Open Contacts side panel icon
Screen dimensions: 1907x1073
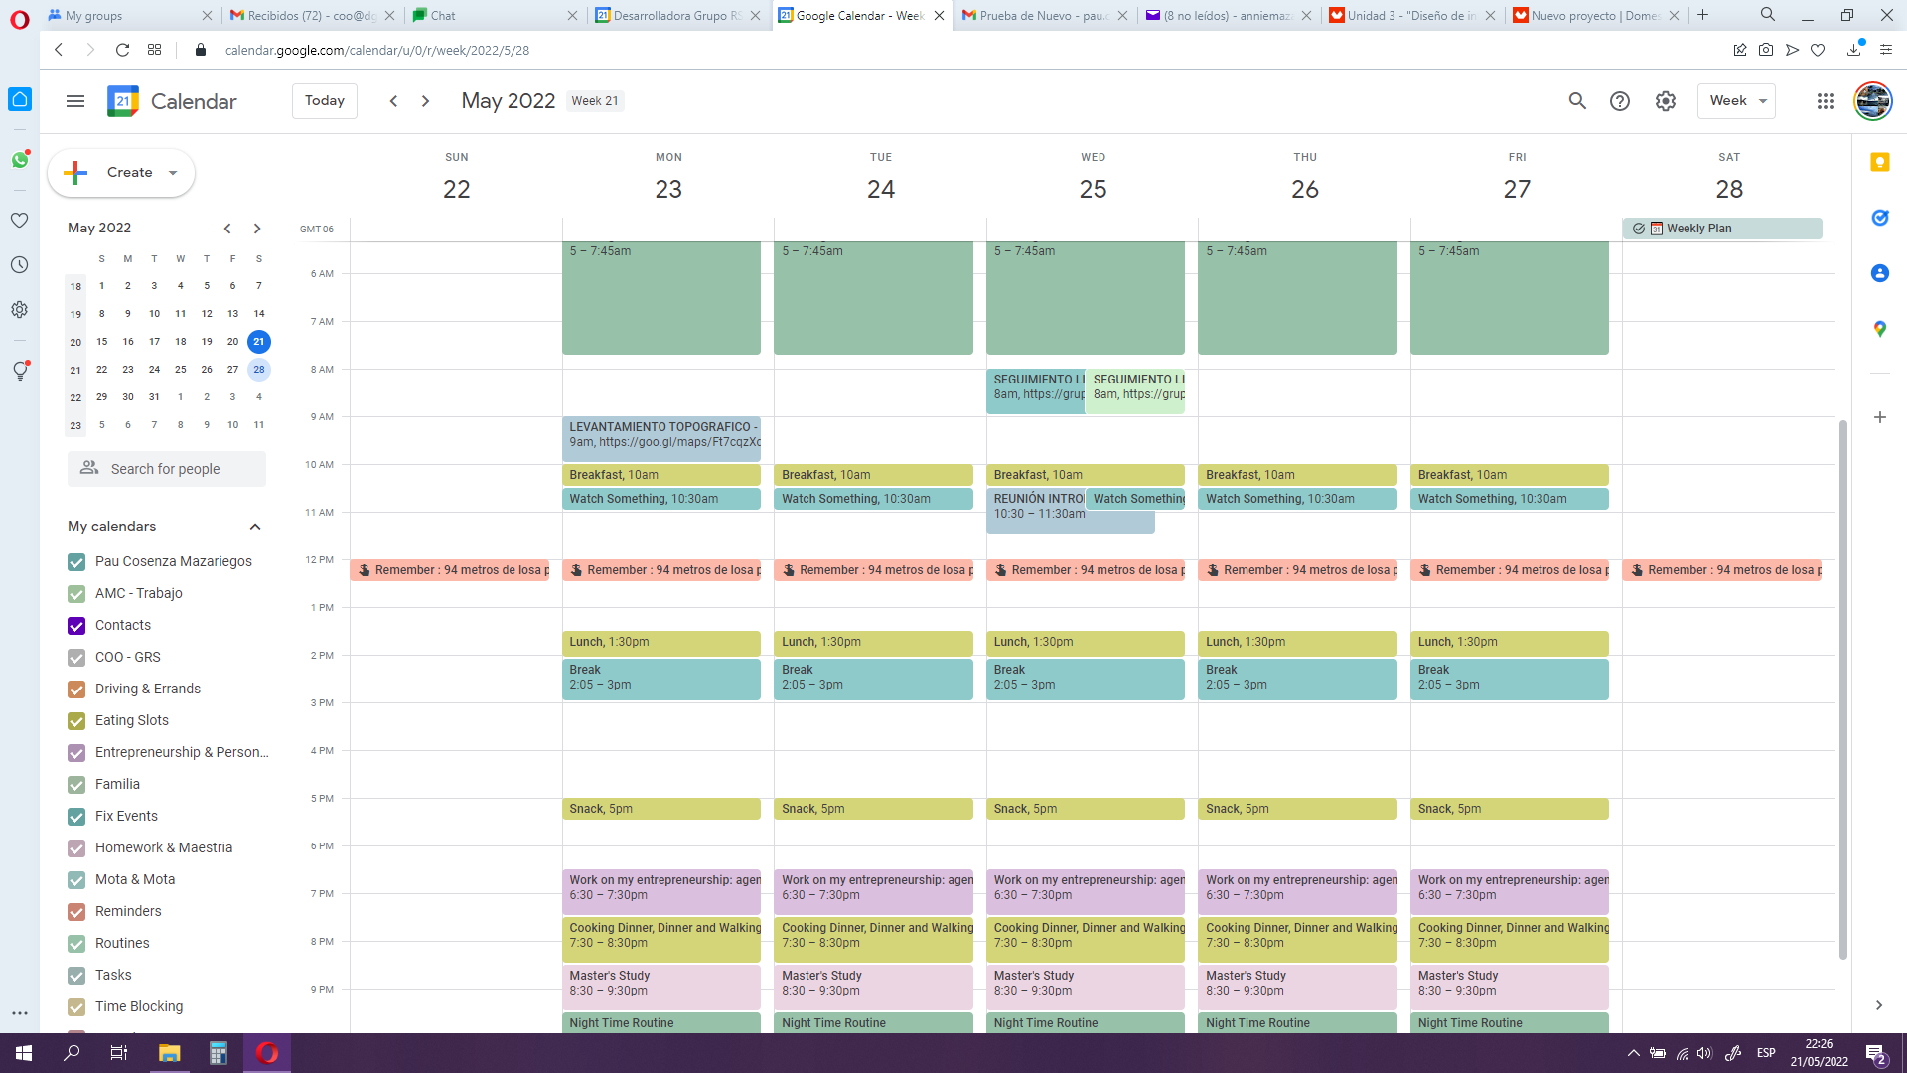1880,273
